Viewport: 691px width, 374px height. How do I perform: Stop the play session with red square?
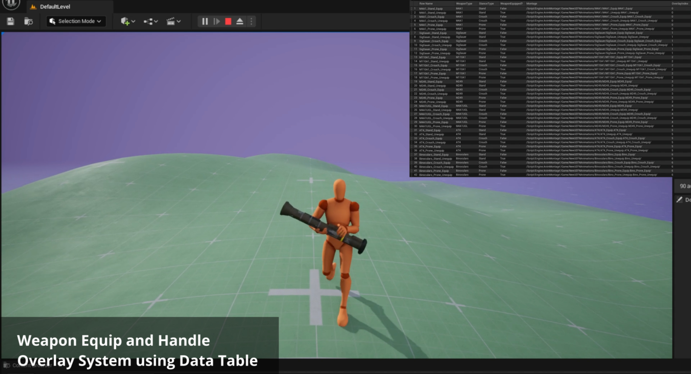click(228, 21)
